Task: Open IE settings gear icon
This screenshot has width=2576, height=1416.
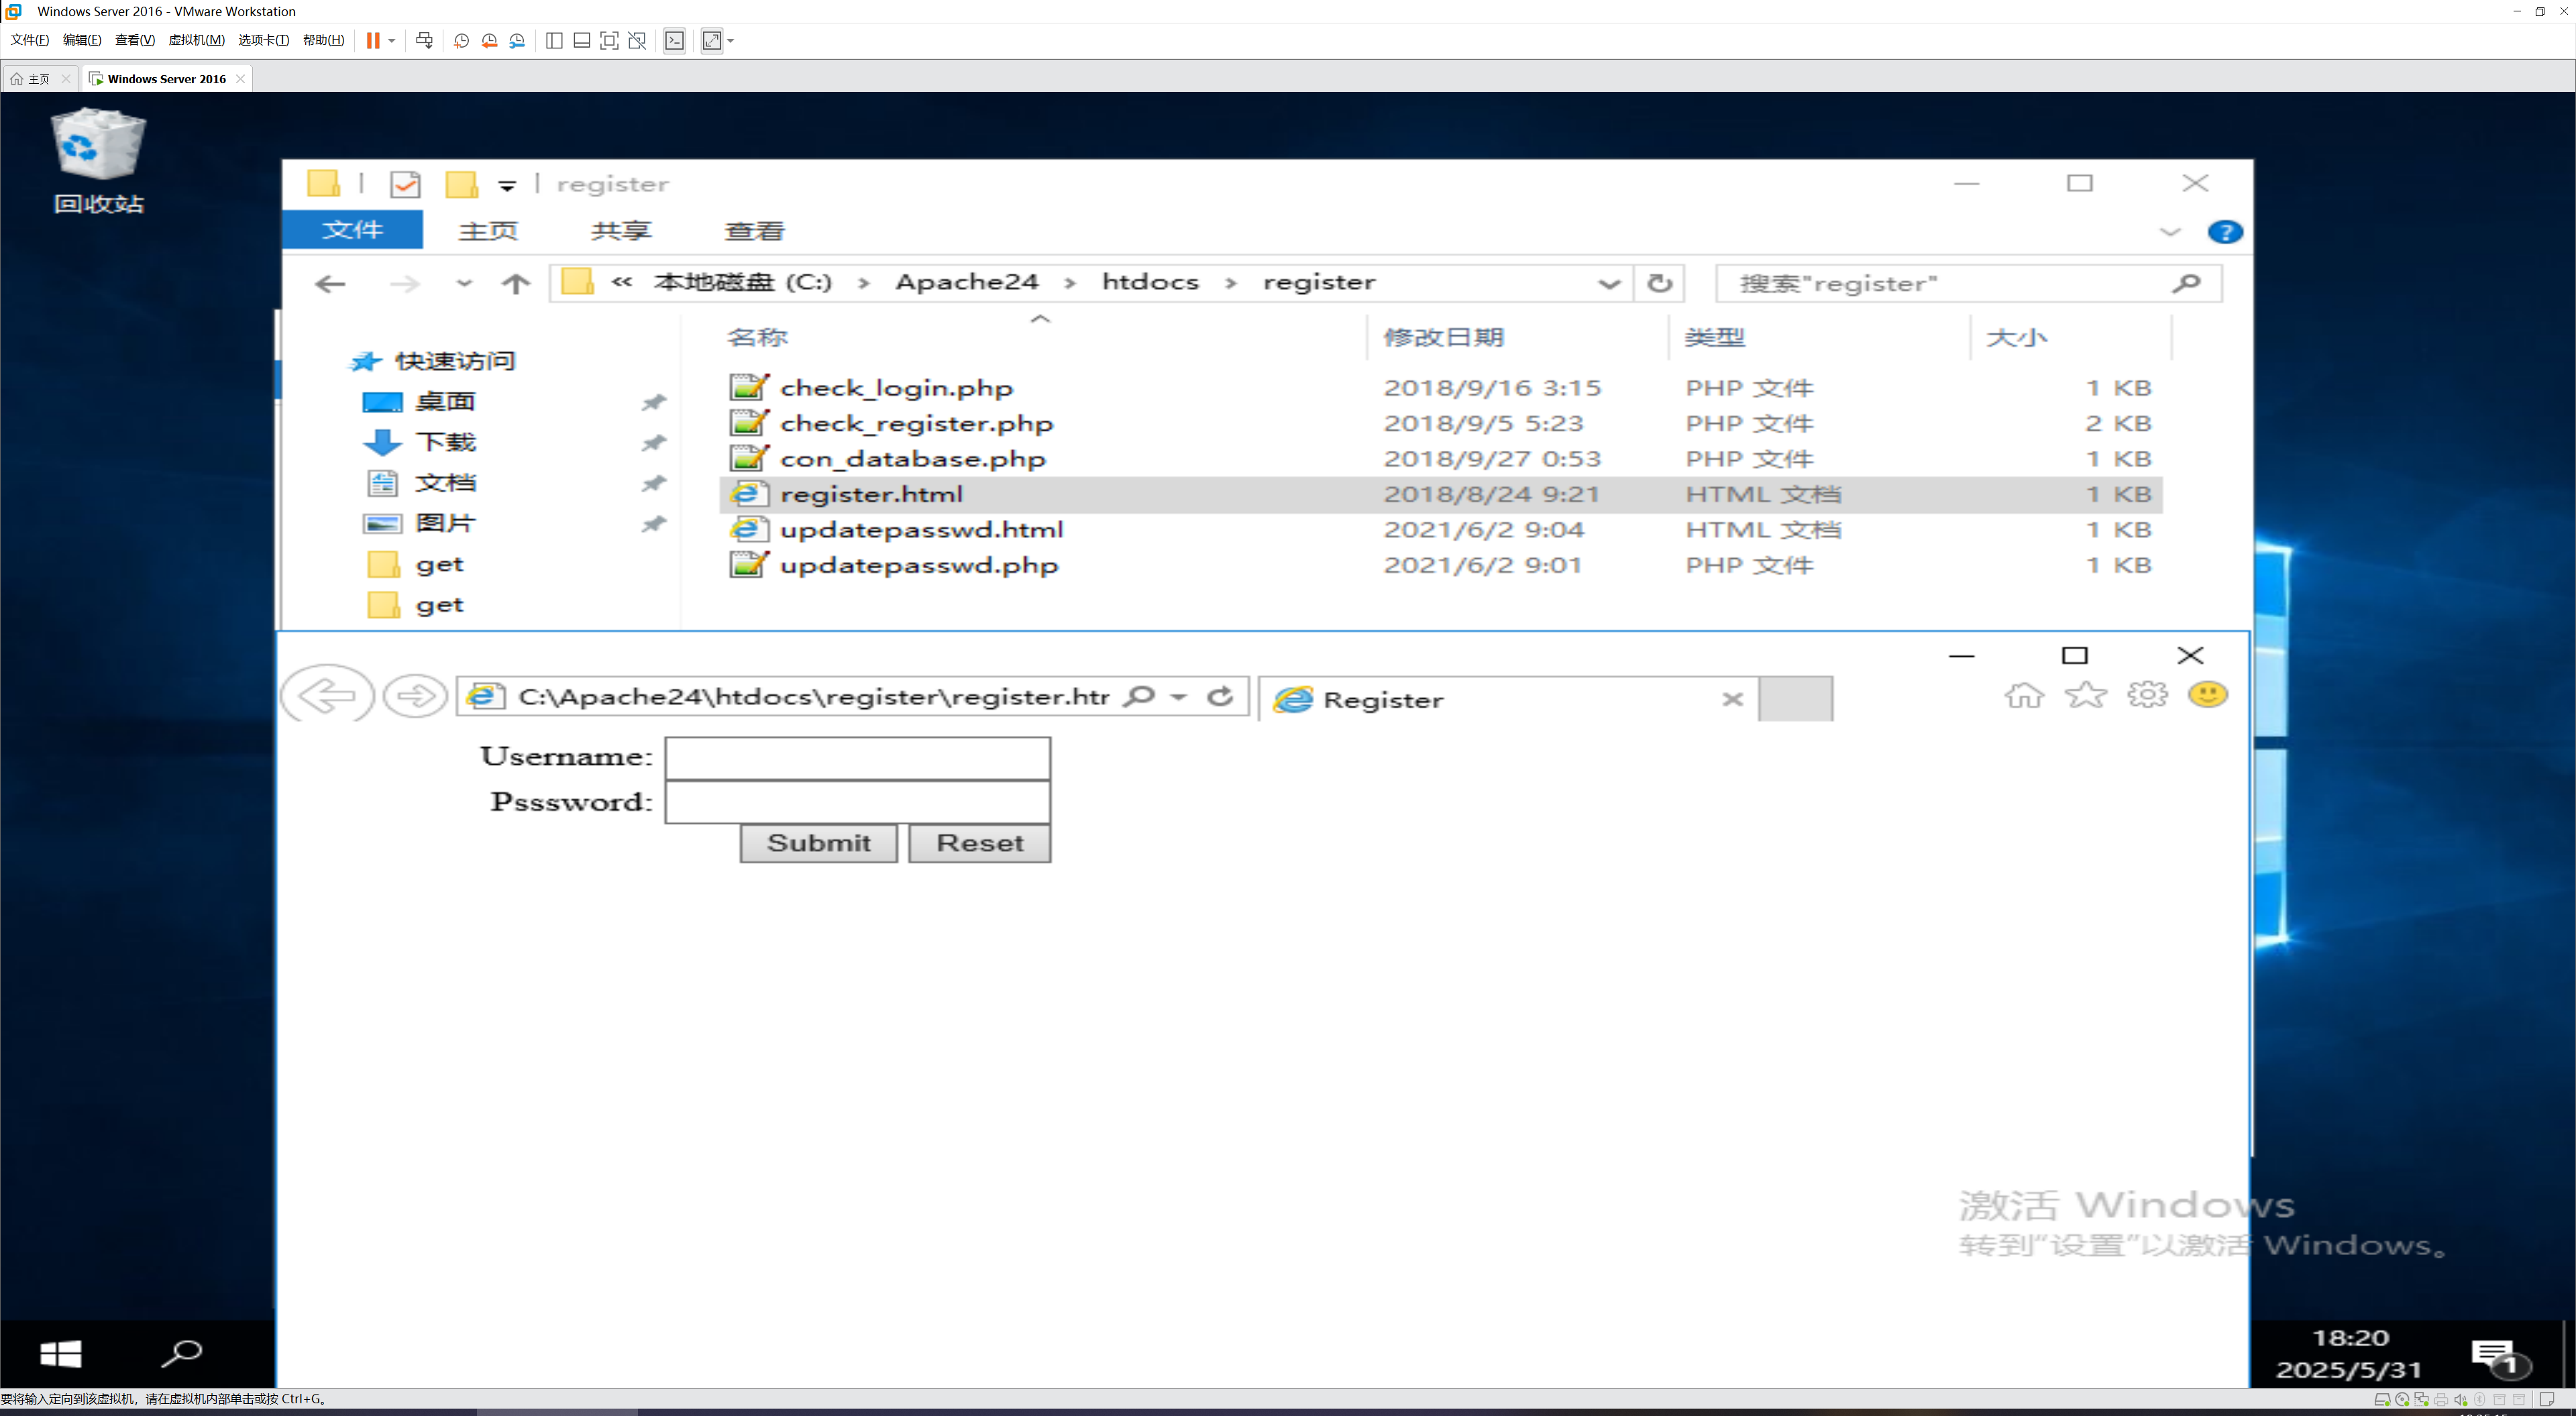Action: click(x=2147, y=695)
